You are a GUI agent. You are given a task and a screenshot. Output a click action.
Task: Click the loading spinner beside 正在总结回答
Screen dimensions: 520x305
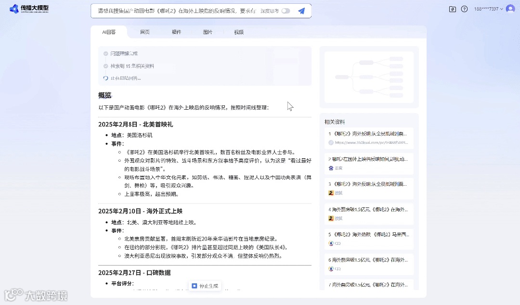click(105, 78)
